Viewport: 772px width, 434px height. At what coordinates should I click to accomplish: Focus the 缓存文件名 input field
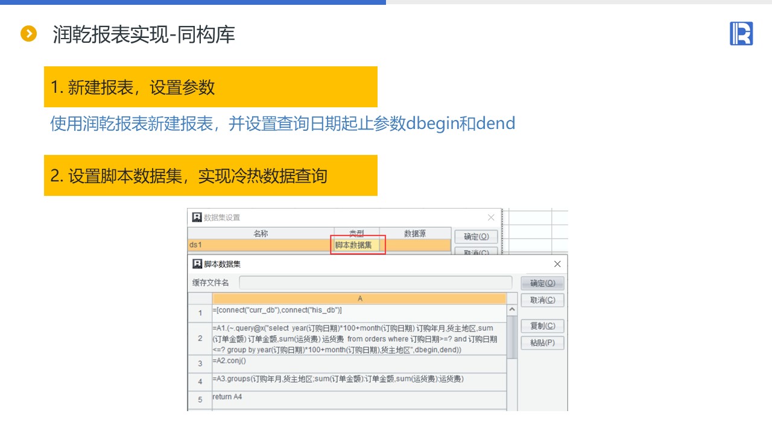pos(375,283)
